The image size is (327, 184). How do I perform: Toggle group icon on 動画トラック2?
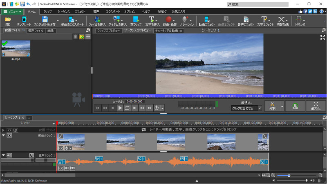pos(15,130)
